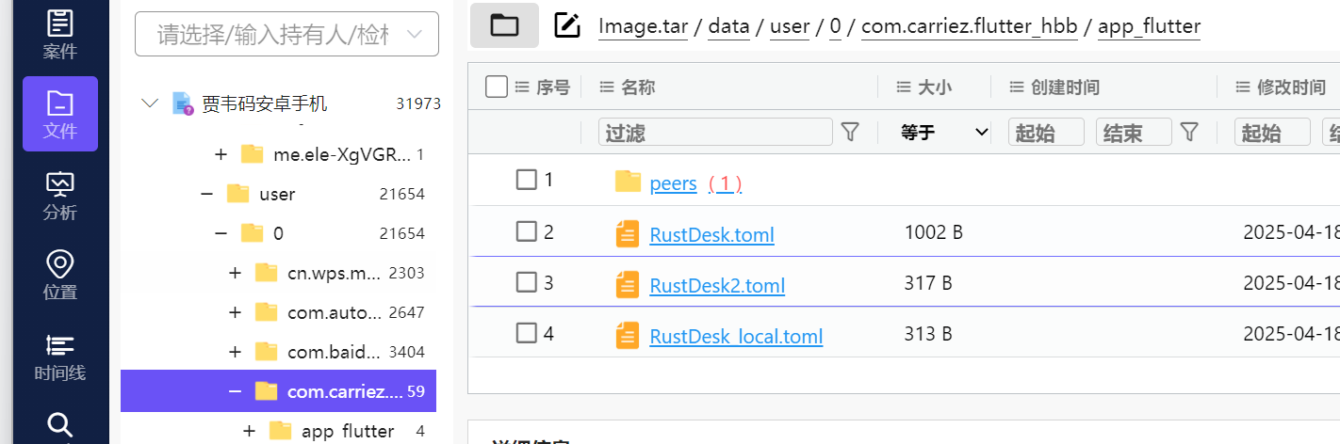Screen dimensions: 1340x444
Task: Open the 等于 size comparison dropdown
Action: pyautogui.click(x=945, y=133)
